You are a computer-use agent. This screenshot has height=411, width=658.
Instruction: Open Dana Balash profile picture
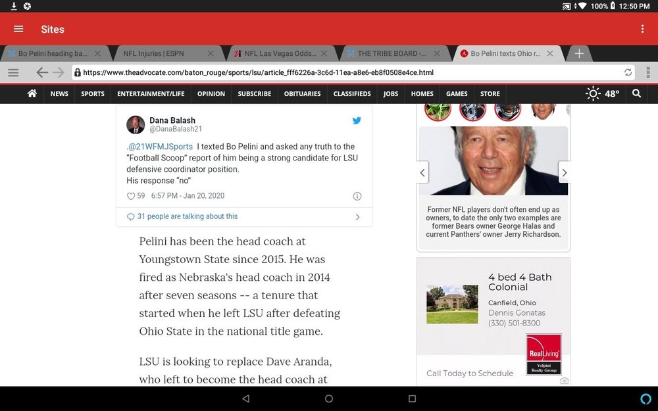pyautogui.click(x=136, y=124)
